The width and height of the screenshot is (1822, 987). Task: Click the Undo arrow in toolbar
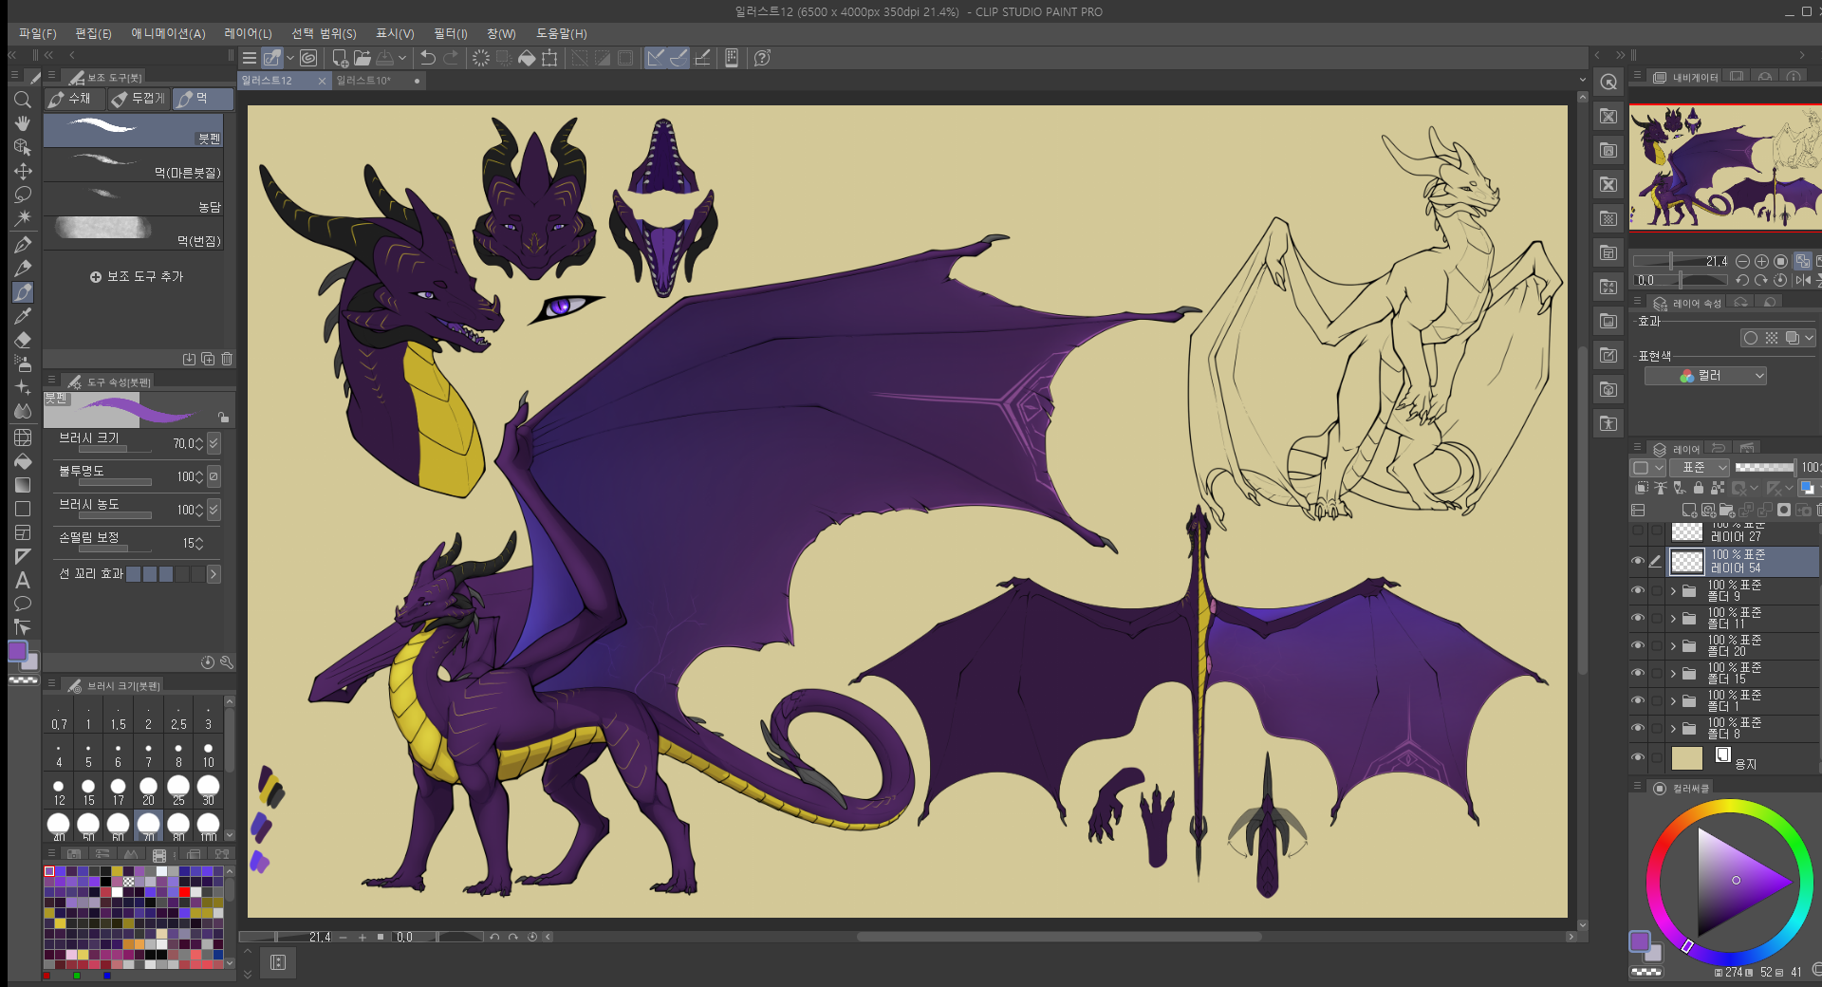428,58
